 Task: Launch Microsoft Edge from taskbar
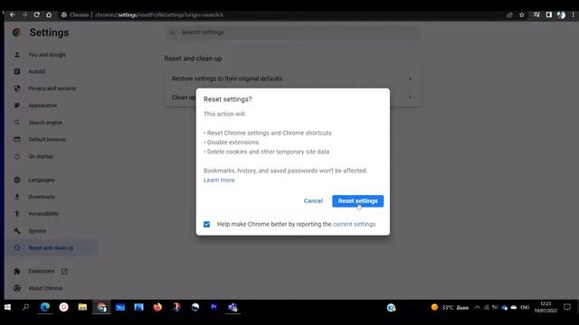click(x=45, y=307)
